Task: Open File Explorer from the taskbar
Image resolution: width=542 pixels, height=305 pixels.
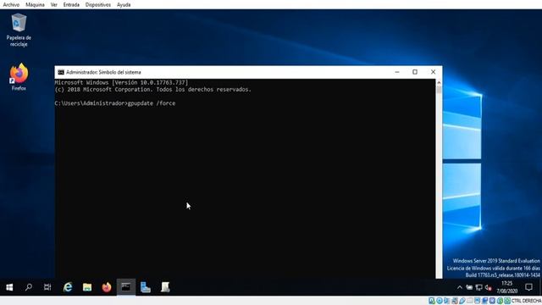Action: 87,287
